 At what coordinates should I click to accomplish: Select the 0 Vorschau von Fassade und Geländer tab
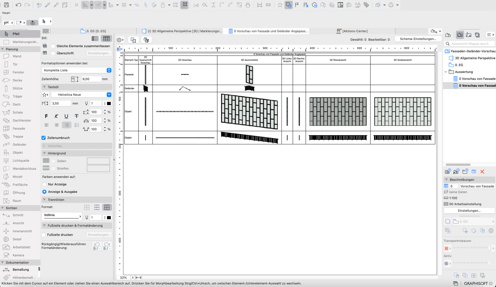268,31
